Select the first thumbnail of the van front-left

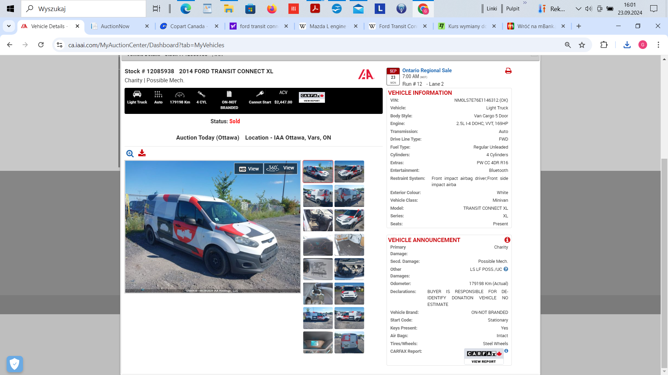pyautogui.click(x=318, y=172)
